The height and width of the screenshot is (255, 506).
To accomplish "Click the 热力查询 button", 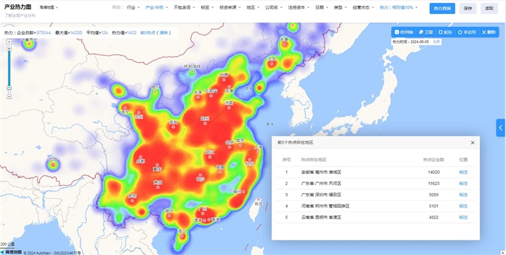I will point(442,9).
